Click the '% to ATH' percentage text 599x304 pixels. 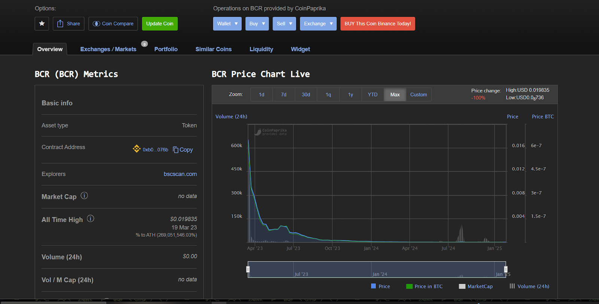(166, 235)
